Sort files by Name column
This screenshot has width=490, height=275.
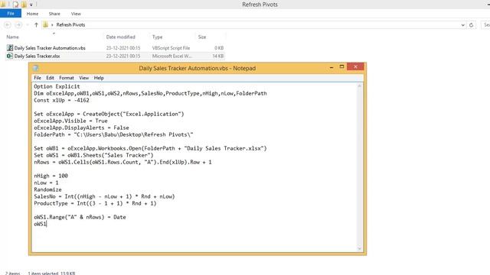(13, 37)
